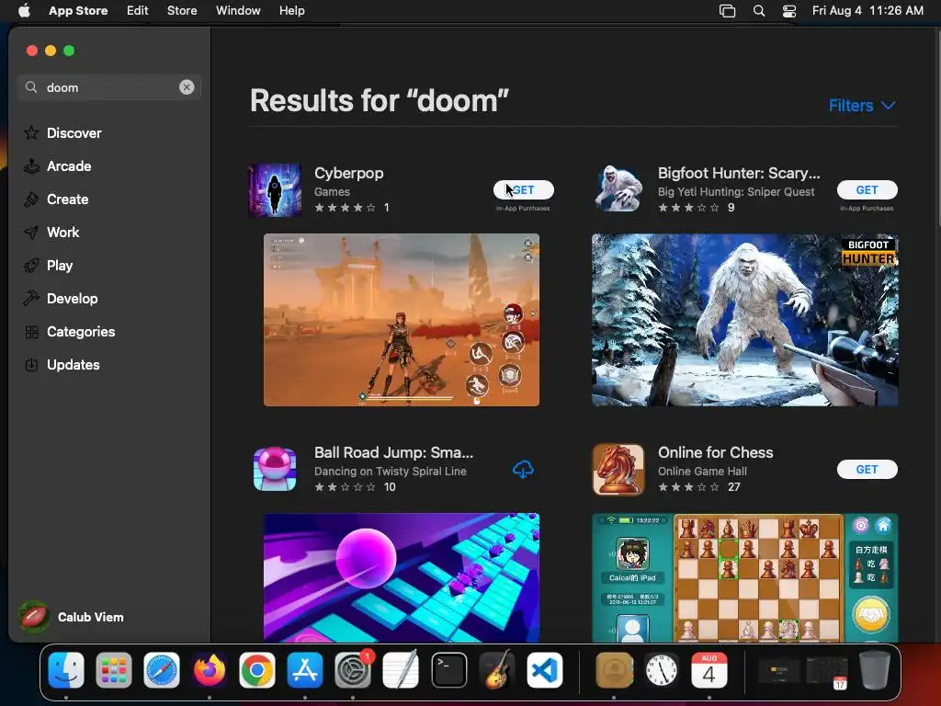The width and height of the screenshot is (941, 706).
Task: Open Ball Road Jump title
Action: click(393, 452)
